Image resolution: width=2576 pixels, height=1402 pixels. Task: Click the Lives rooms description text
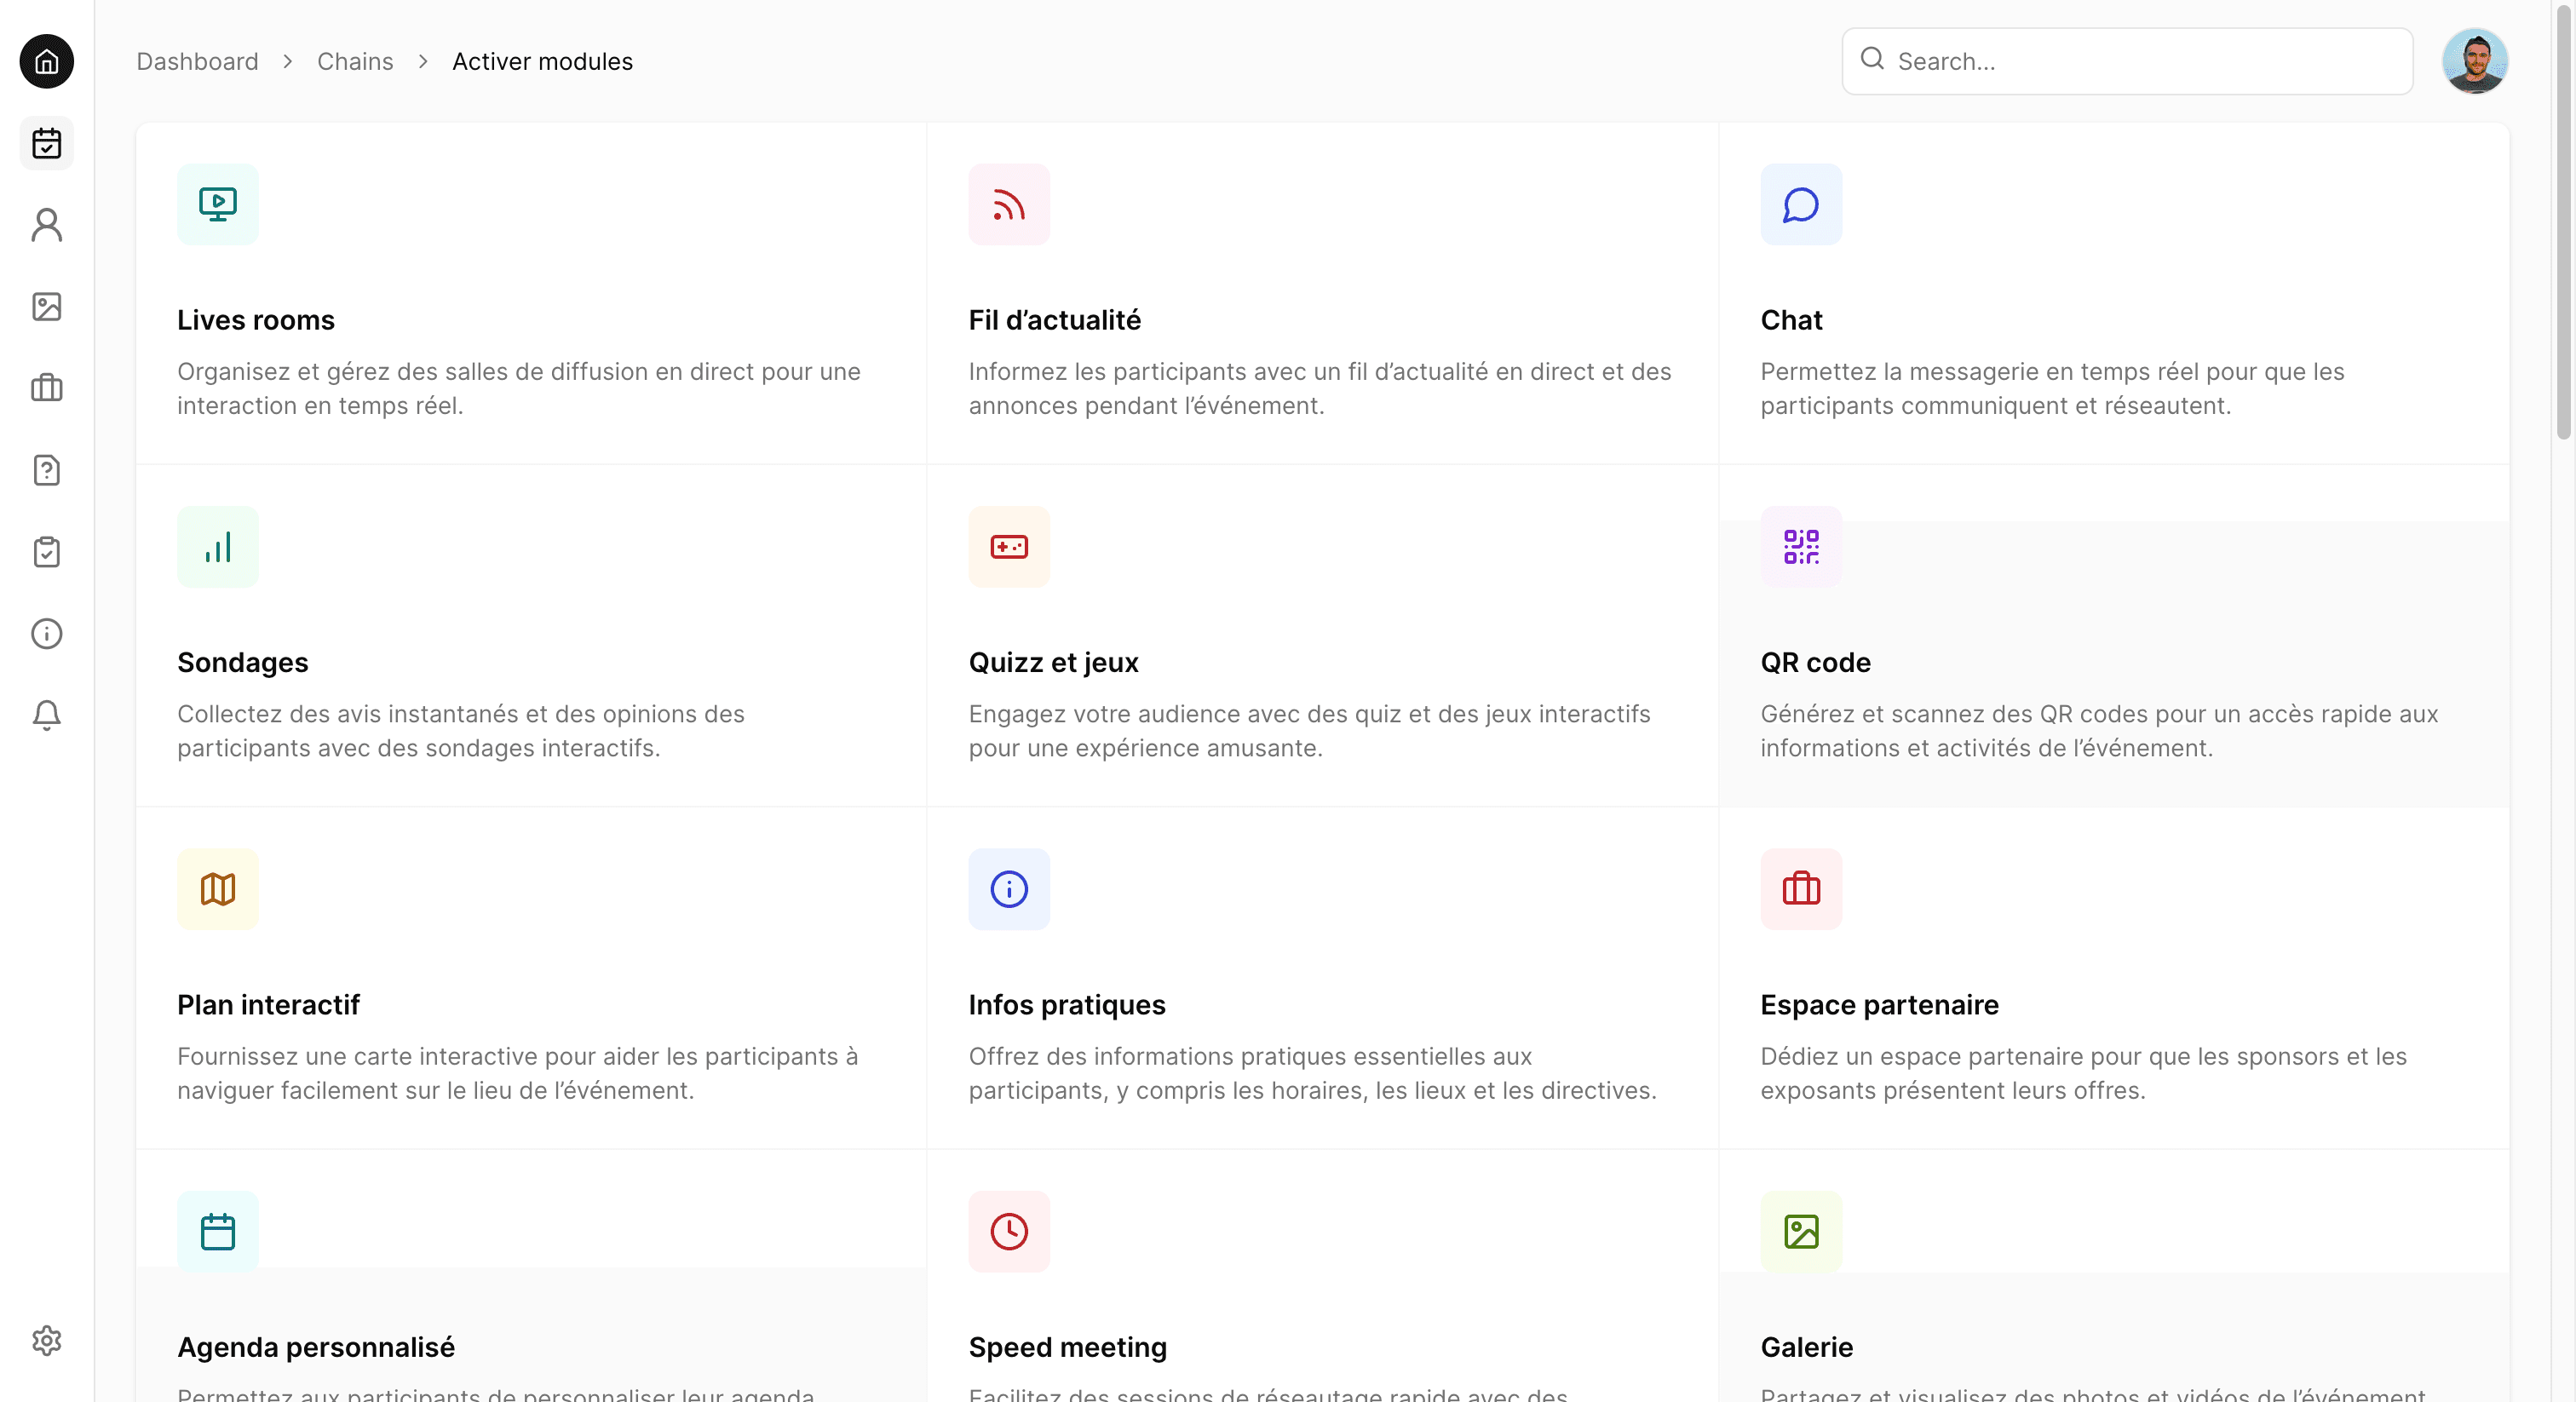pyautogui.click(x=519, y=388)
